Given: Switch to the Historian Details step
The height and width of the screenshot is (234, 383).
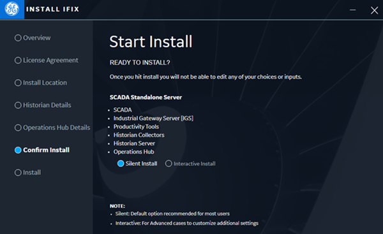Looking at the screenshot, I should [x=43, y=105].
